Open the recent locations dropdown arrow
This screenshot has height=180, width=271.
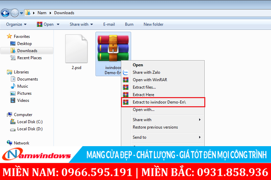pyautogui.click(x=21, y=13)
